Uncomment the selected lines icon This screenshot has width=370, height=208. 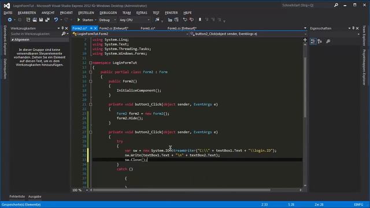pyautogui.click(x=191, y=20)
